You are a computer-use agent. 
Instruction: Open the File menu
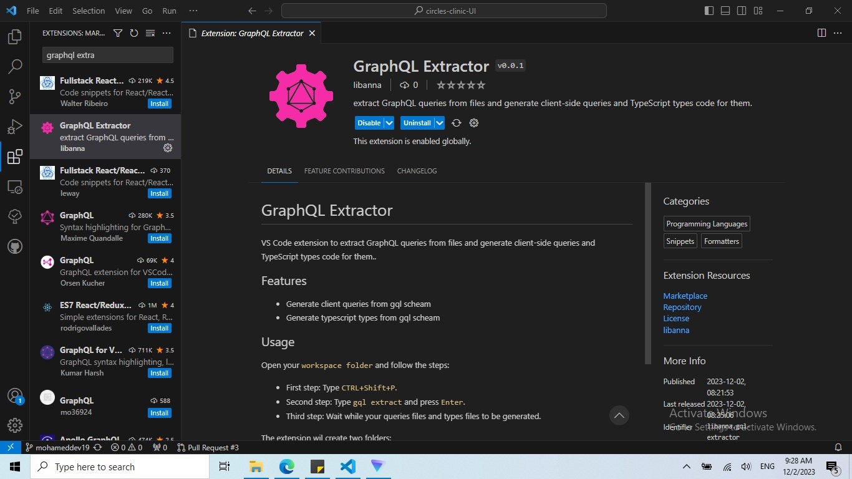pyautogui.click(x=33, y=11)
